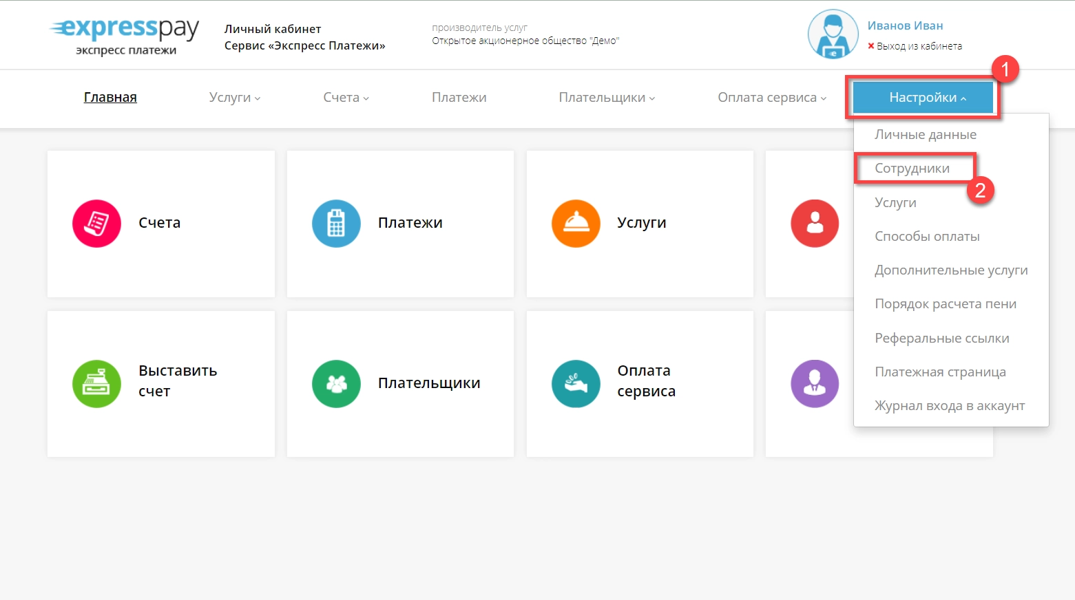Screen dimensions: 1075x600
Task: Open the Счета tile label
Action: (x=159, y=223)
